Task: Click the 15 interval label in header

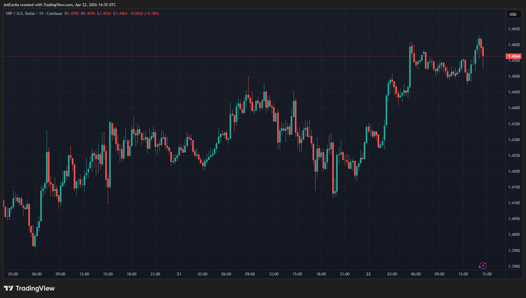Action: 41,14
